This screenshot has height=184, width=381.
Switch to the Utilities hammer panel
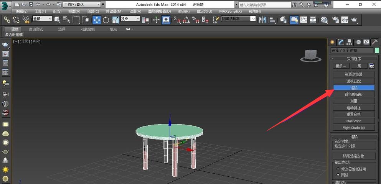tap(374, 42)
